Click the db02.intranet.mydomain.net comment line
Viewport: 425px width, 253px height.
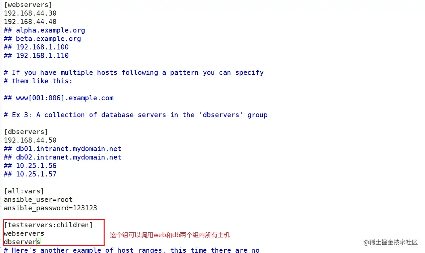point(63,157)
